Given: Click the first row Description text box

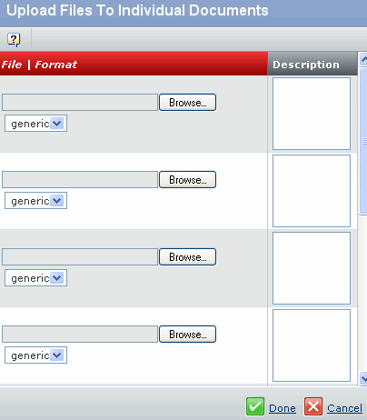Looking at the screenshot, I should point(312,114).
